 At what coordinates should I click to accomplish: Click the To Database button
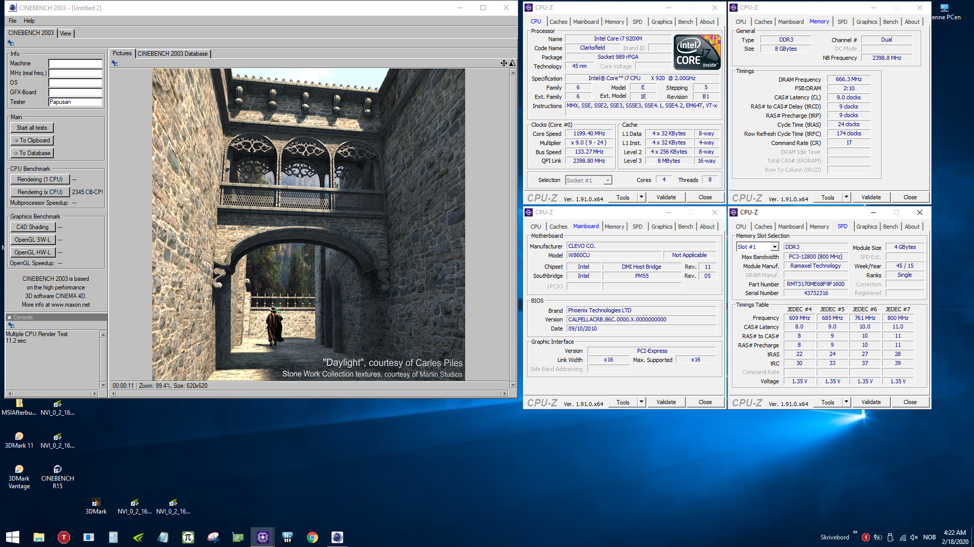point(32,153)
